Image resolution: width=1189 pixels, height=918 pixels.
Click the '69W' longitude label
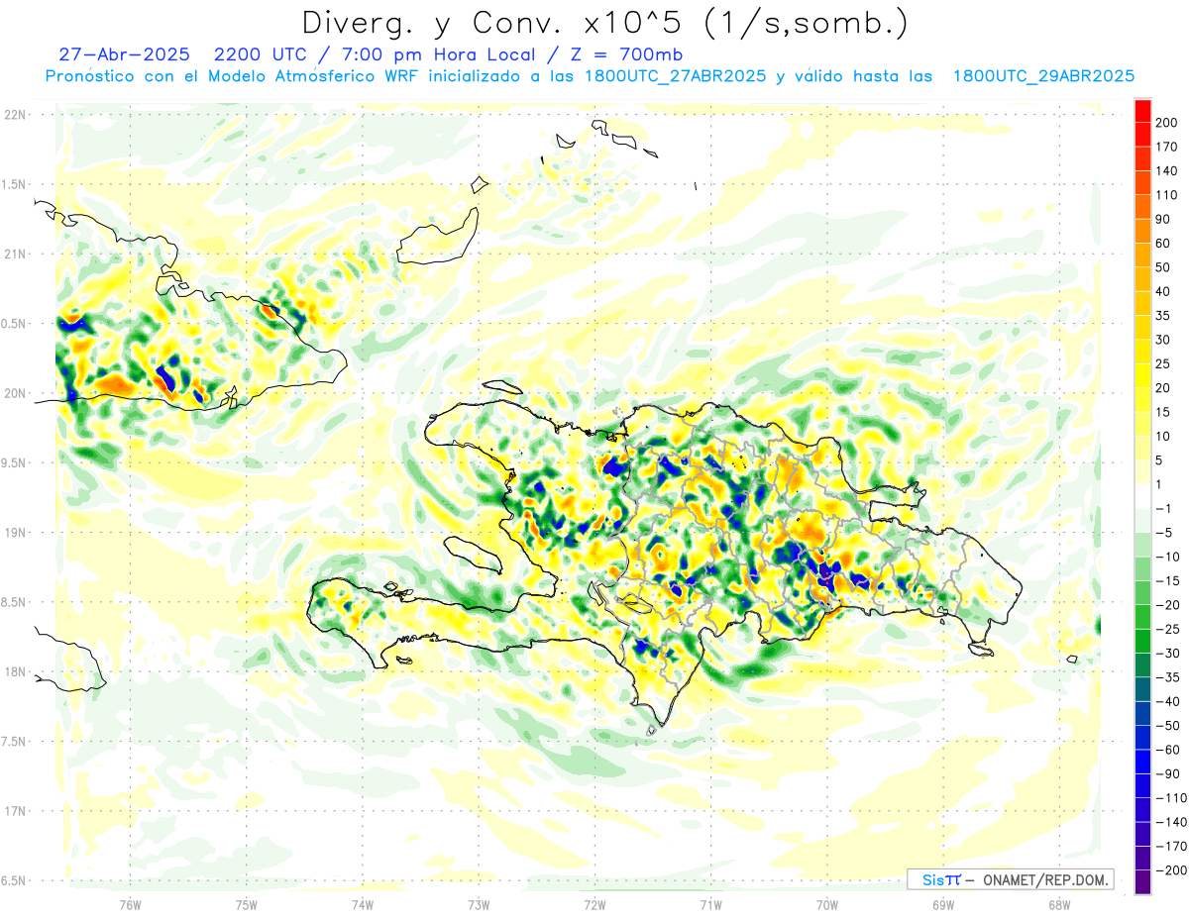coord(943,903)
